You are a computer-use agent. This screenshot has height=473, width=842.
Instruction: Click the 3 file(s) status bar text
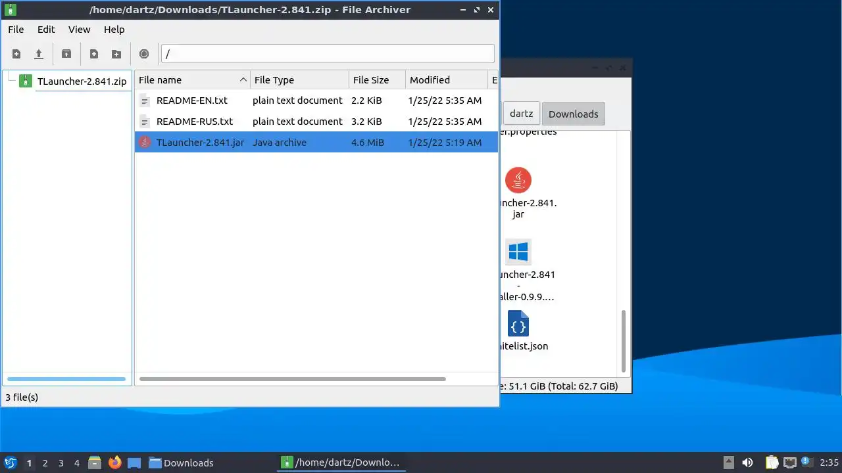coord(22,397)
